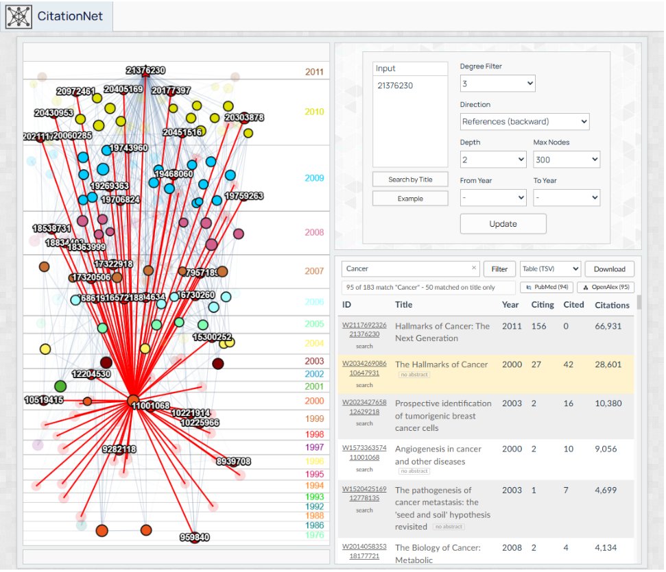Select node labeled 20451516
The width and height of the screenshot is (666, 572).
182,132
